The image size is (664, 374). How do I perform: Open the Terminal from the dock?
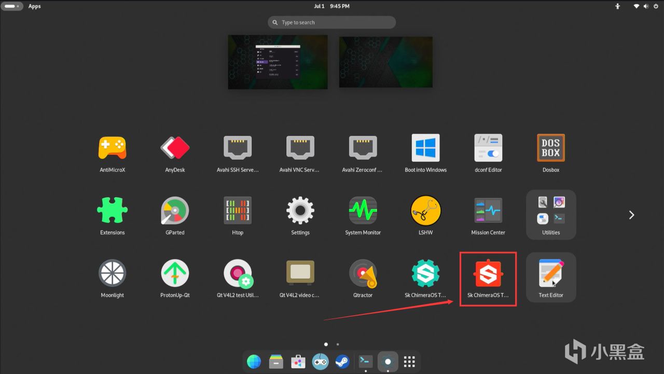click(366, 362)
